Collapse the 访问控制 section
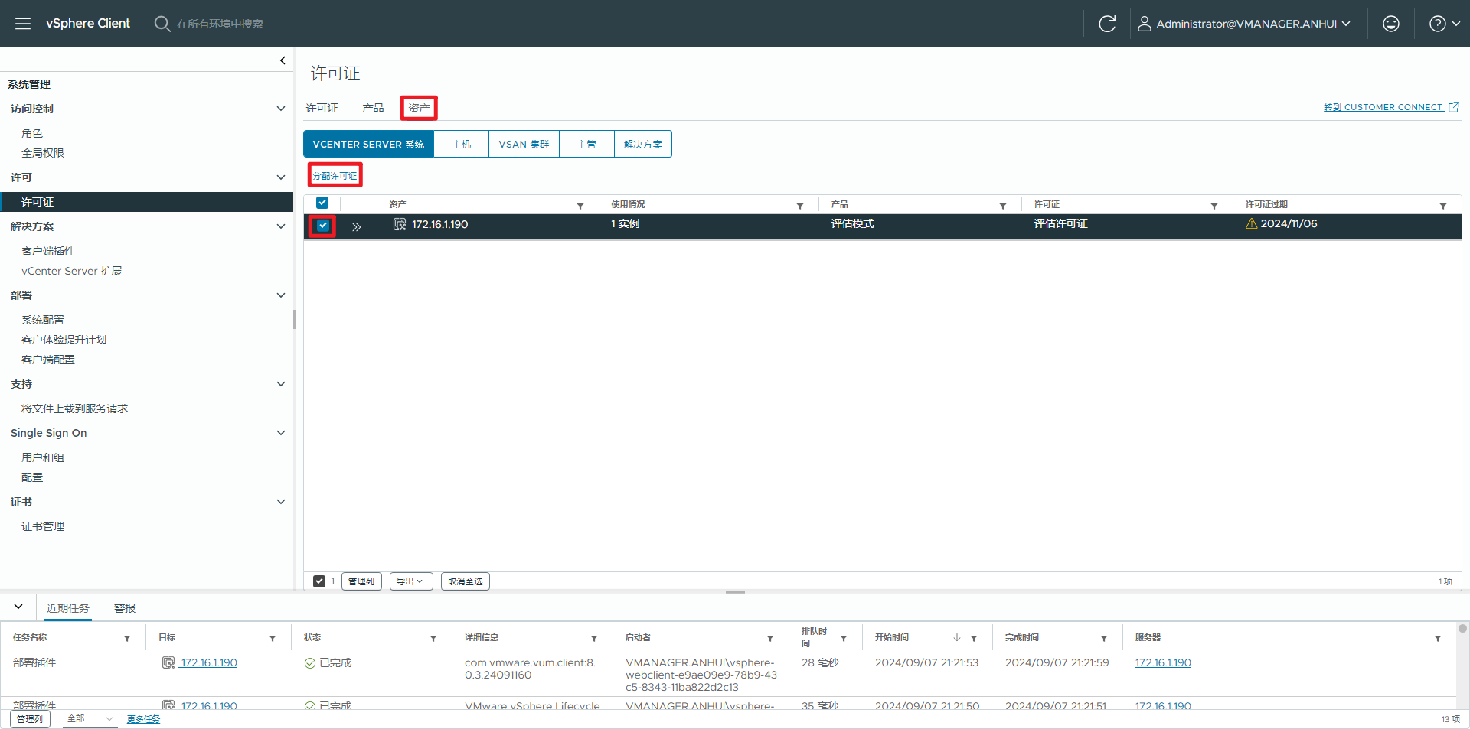 (281, 109)
